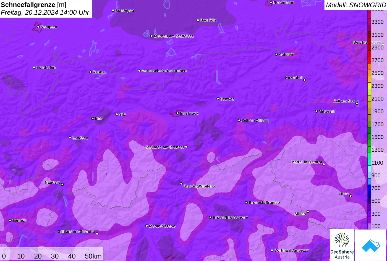Screen dimensions: 387x261
Task: Click the legend value '1500'
Action: point(378,137)
